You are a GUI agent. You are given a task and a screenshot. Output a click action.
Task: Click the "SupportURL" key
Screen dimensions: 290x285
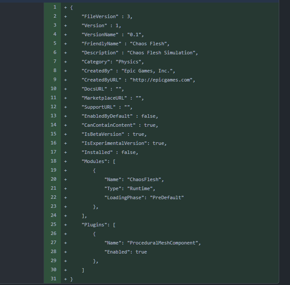98,107
